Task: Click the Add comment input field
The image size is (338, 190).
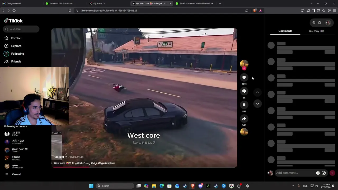Action: (295, 173)
